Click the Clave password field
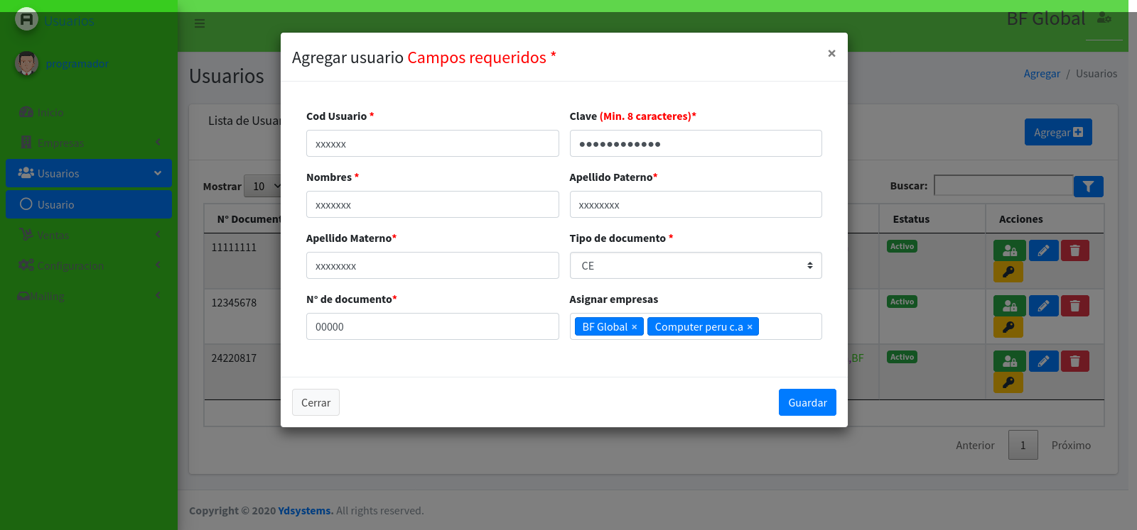Screen dimensions: 1137x530 (695, 143)
